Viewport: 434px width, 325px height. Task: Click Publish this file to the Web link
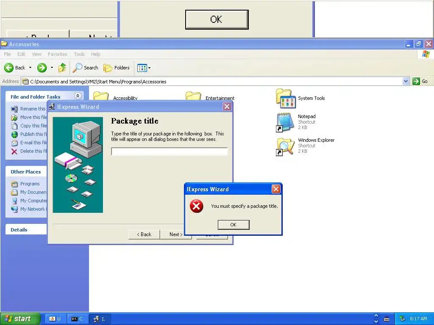tap(33, 134)
